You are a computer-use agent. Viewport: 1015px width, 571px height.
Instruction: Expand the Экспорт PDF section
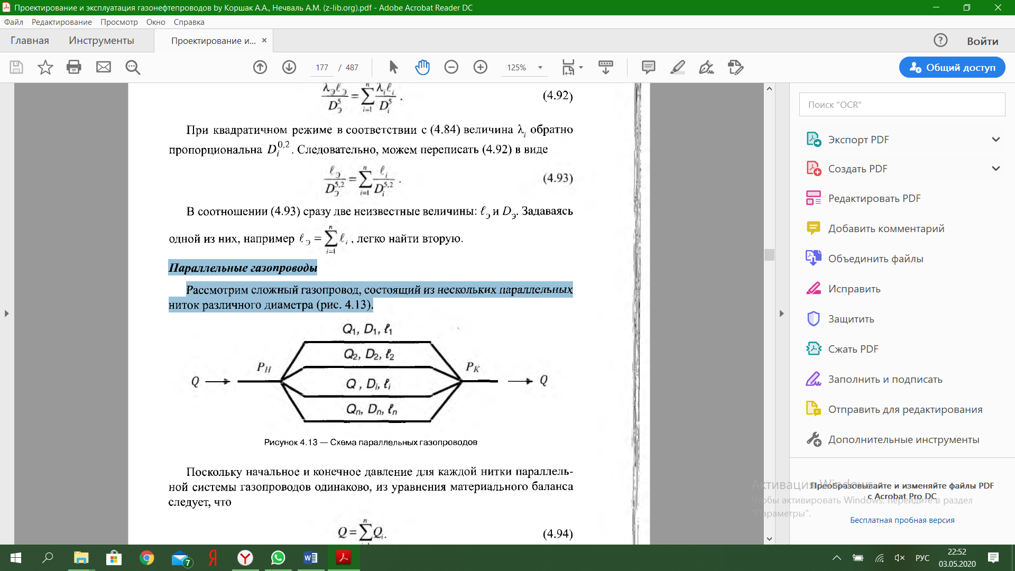(x=996, y=140)
